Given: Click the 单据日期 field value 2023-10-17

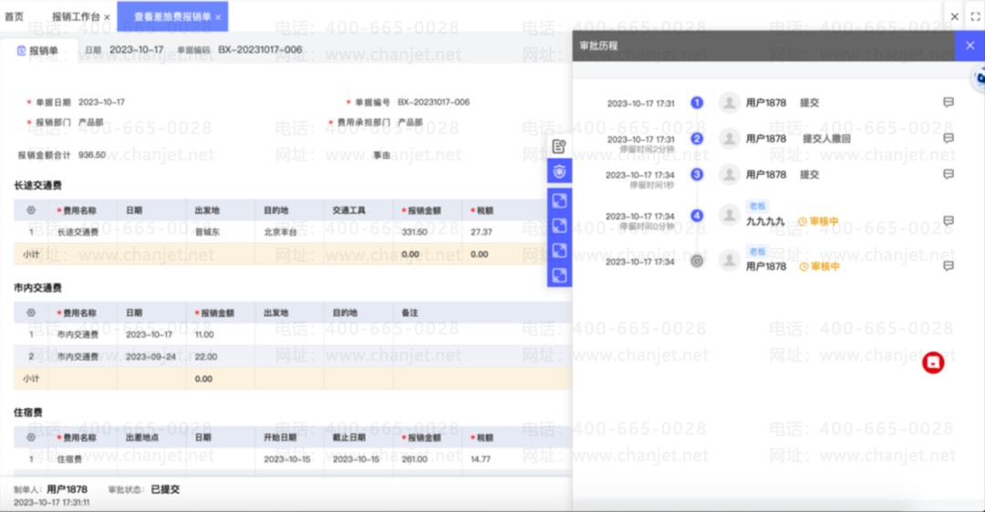Looking at the screenshot, I should click(101, 102).
